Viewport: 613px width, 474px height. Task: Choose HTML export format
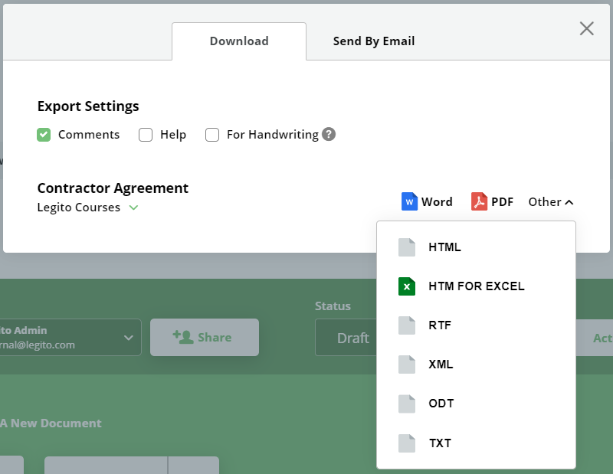pos(476,247)
